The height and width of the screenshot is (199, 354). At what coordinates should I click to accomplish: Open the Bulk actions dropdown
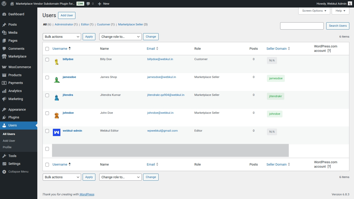coord(62,37)
